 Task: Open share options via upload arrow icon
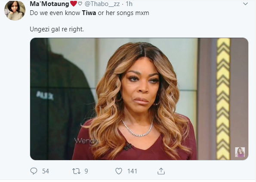161,171
